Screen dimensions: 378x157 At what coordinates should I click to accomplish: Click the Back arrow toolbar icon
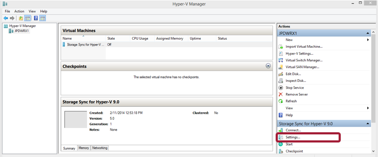tap(6, 18)
